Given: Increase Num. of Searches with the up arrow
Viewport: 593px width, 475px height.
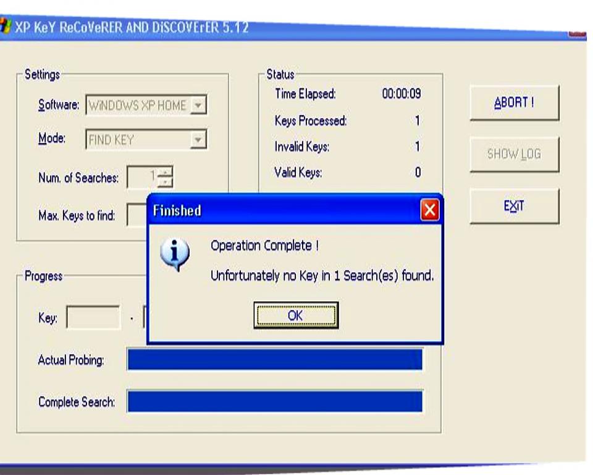Looking at the screenshot, I should tap(165, 172).
